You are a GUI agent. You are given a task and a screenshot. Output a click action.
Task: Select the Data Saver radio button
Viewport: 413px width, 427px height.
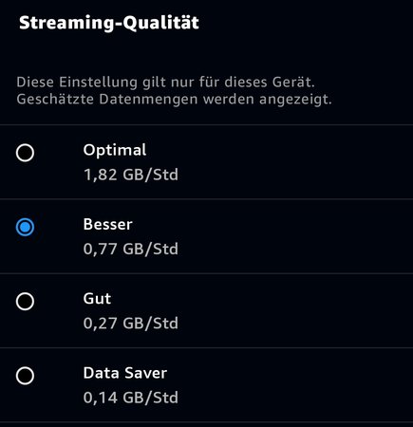tap(25, 376)
